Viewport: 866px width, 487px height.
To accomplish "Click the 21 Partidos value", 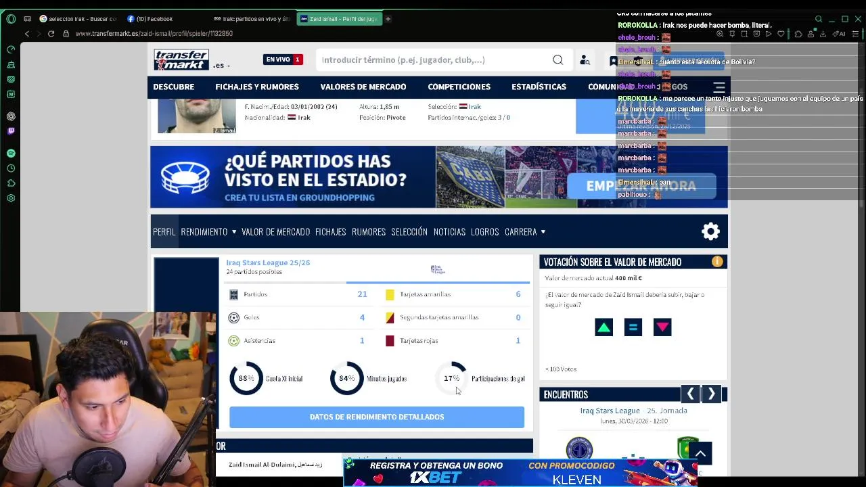I will pos(362,294).
